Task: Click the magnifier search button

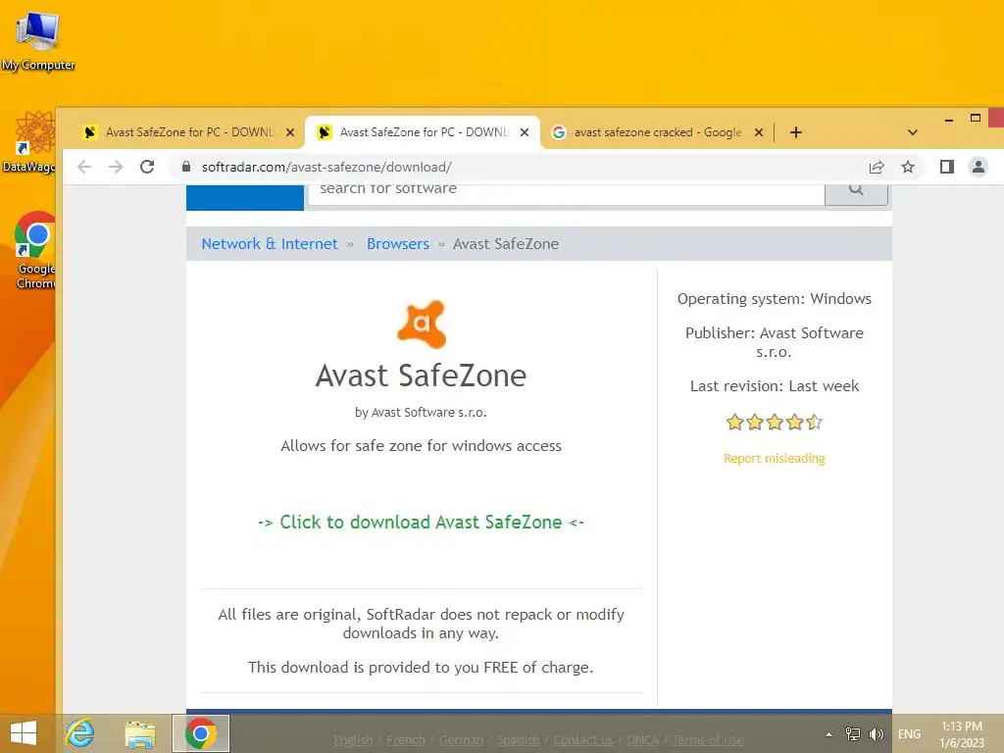Action: click(856, 194)
